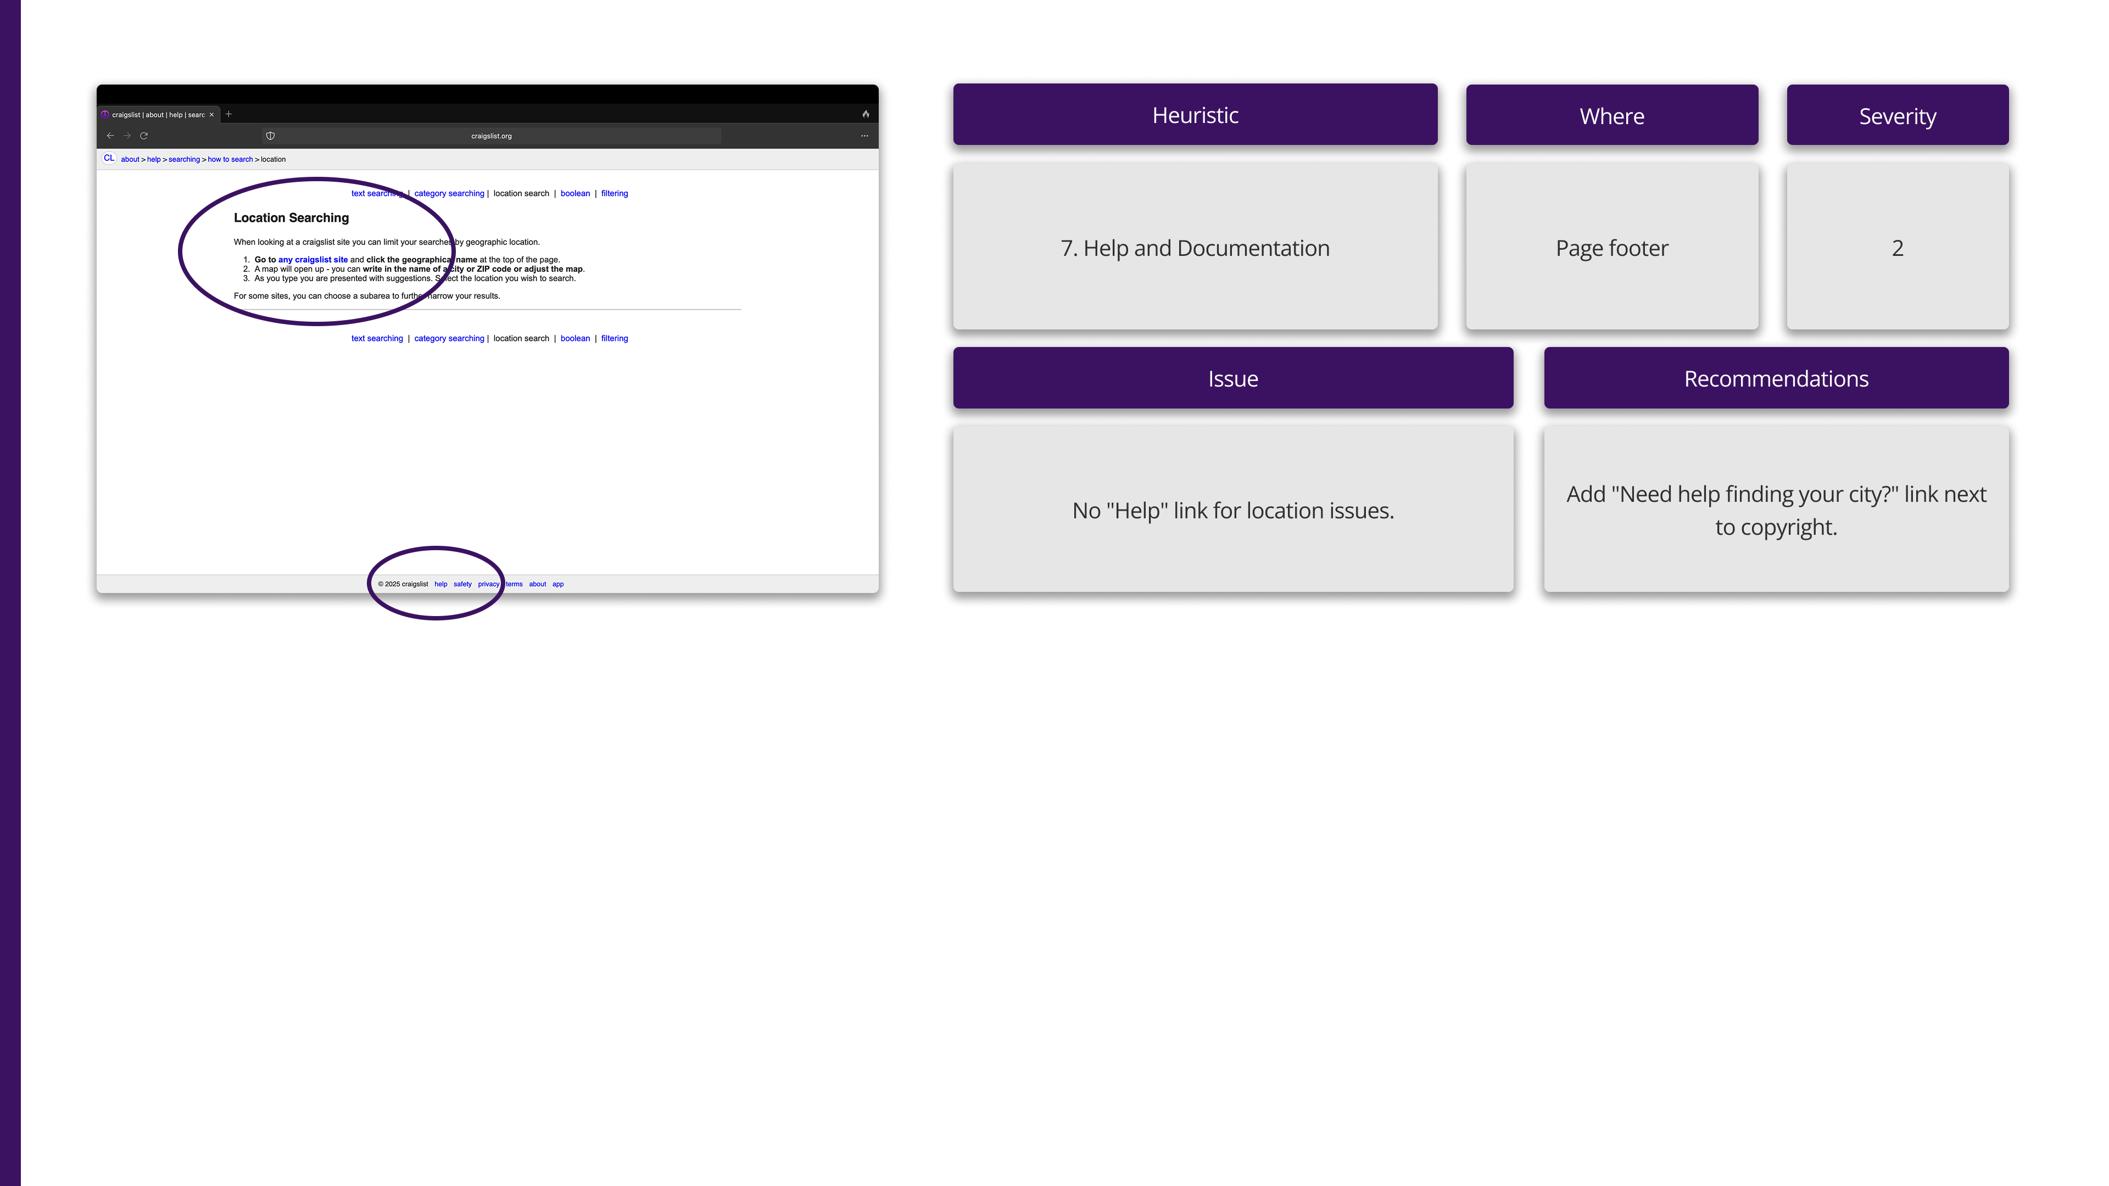2109x1186 pixels.
Task: Open the bottom 'filtering' link
Action: pos(614,339)
